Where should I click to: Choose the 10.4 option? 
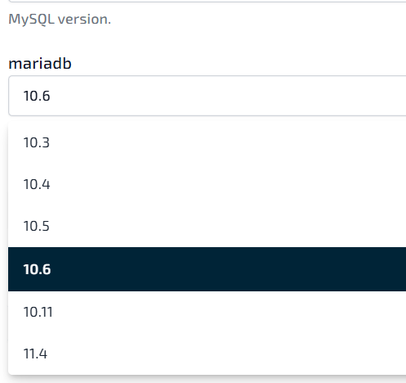pos(207,184)
